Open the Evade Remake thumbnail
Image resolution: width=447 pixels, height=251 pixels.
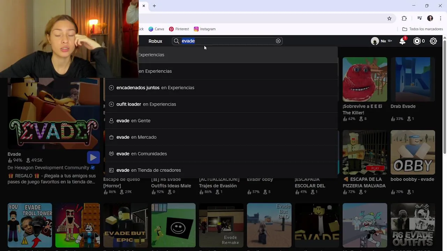coord(221,225)
